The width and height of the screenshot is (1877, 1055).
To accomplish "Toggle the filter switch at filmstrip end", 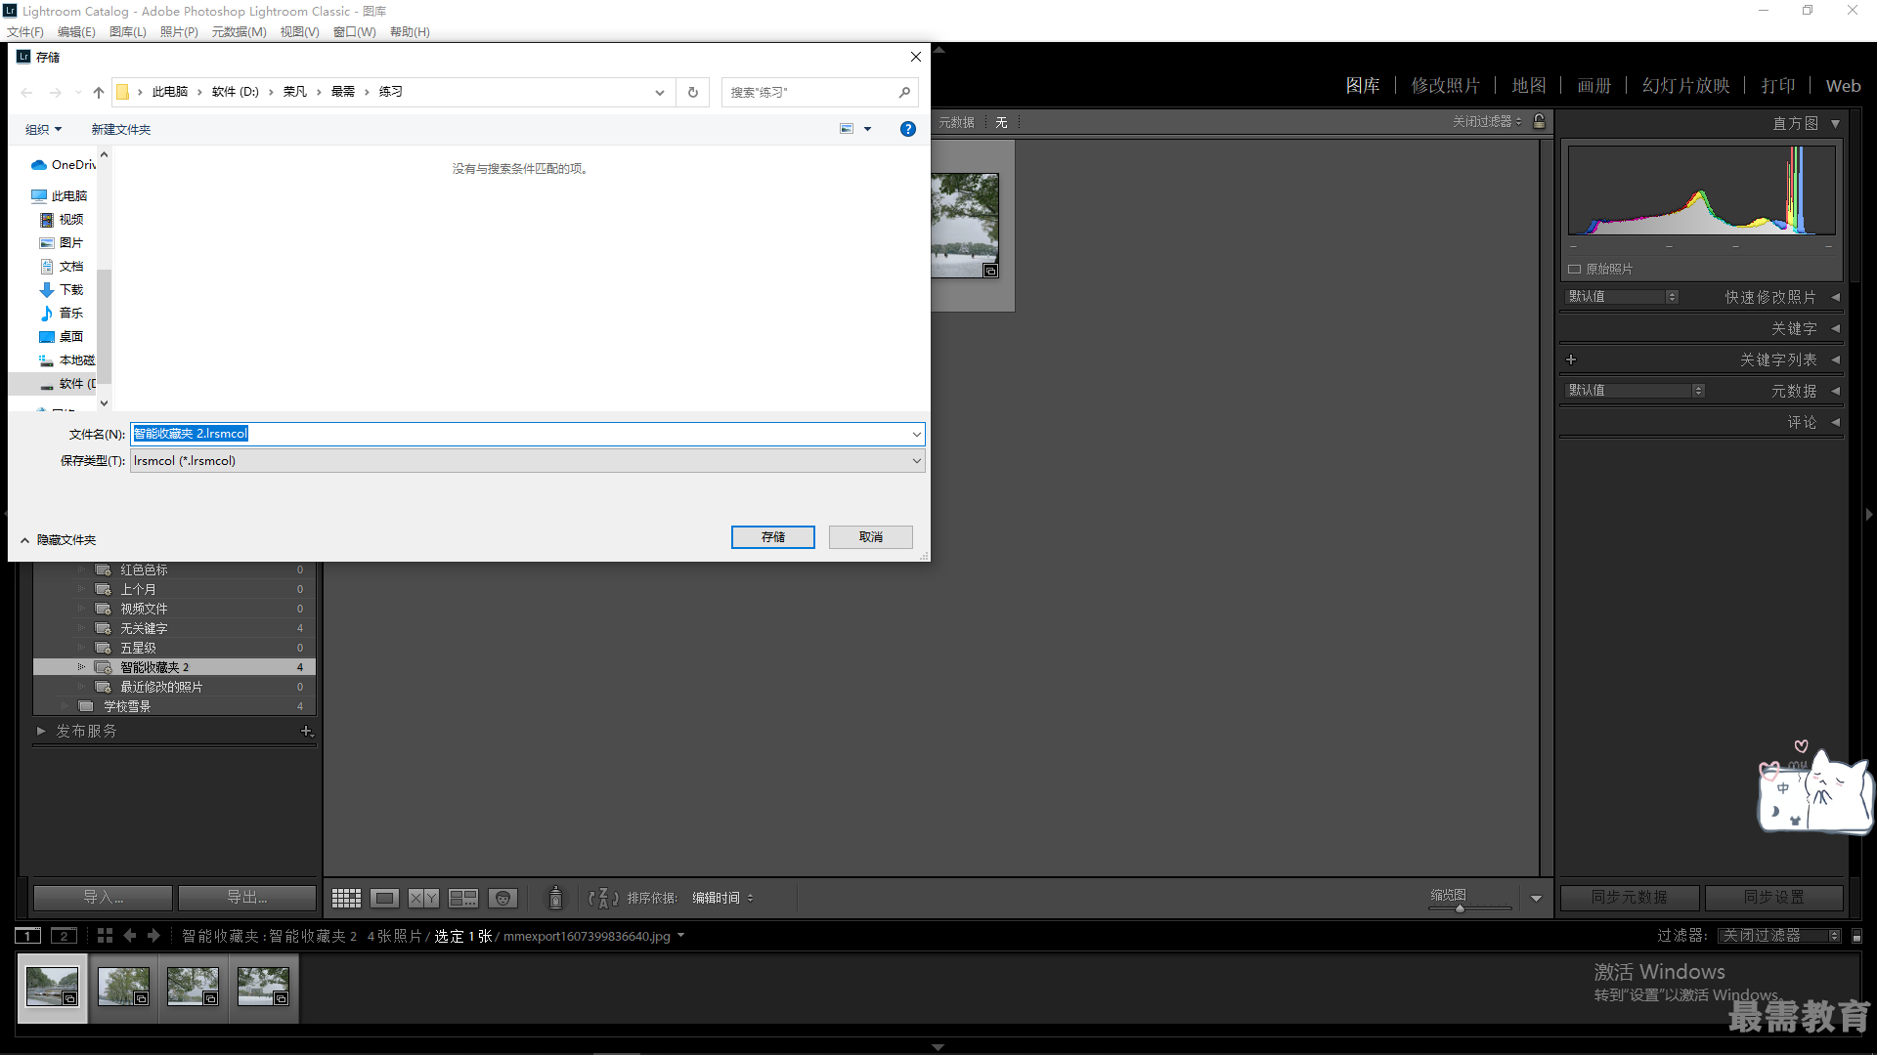I will click(1856, 936).
